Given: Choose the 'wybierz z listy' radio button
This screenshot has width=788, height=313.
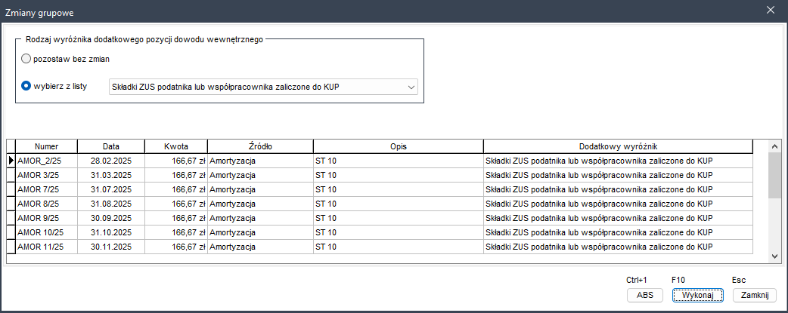Looking at the screenshot, I should (x=26, y=86).
